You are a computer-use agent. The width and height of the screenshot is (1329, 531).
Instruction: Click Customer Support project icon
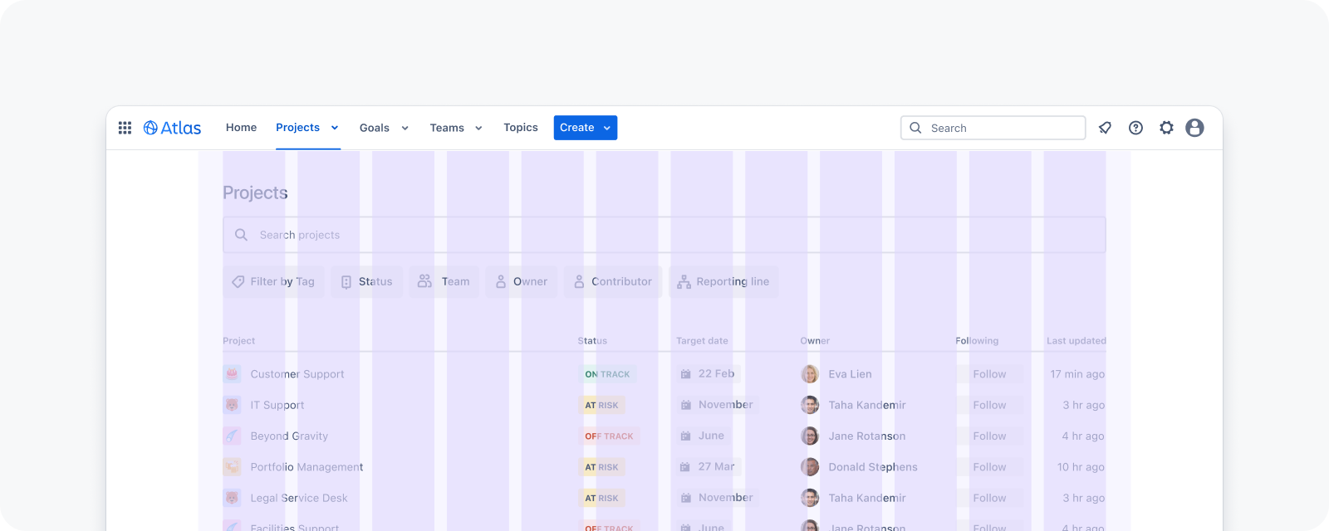coord(232,374)
